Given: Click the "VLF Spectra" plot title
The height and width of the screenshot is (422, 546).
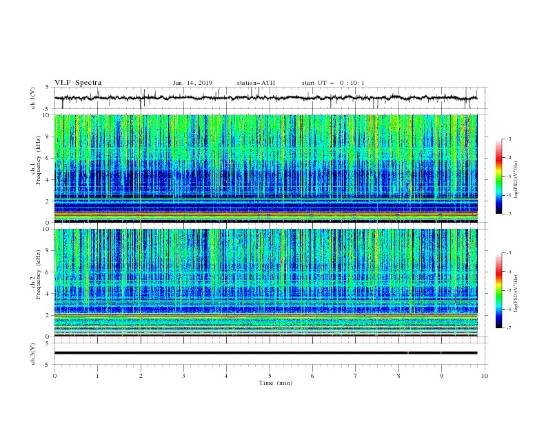Looking at the screenshot, I should pos(78,83).
